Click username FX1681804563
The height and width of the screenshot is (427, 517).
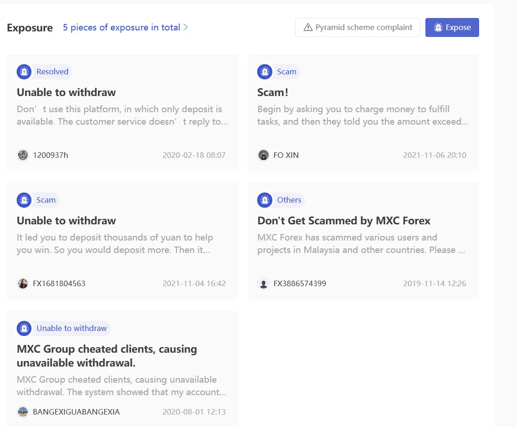pos(59,283)
